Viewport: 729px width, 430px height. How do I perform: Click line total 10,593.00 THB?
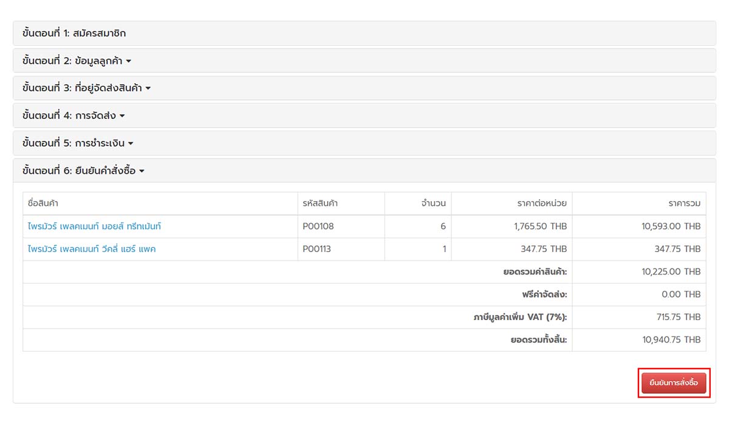671,227
